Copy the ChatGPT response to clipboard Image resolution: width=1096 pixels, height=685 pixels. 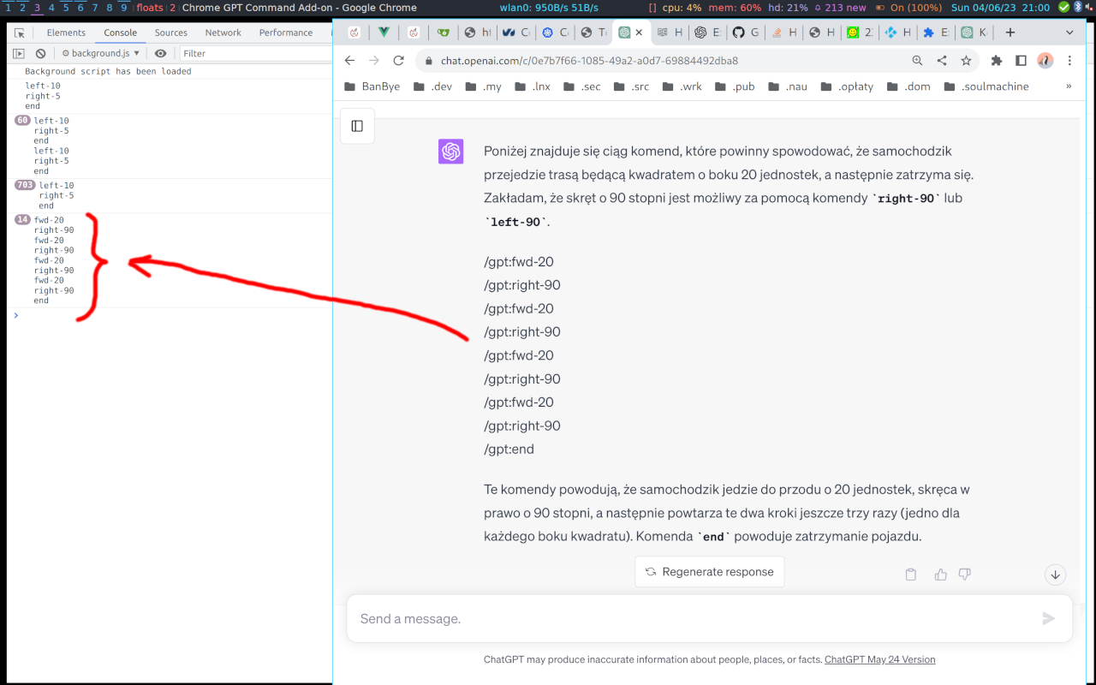click(x=911, y=575)
